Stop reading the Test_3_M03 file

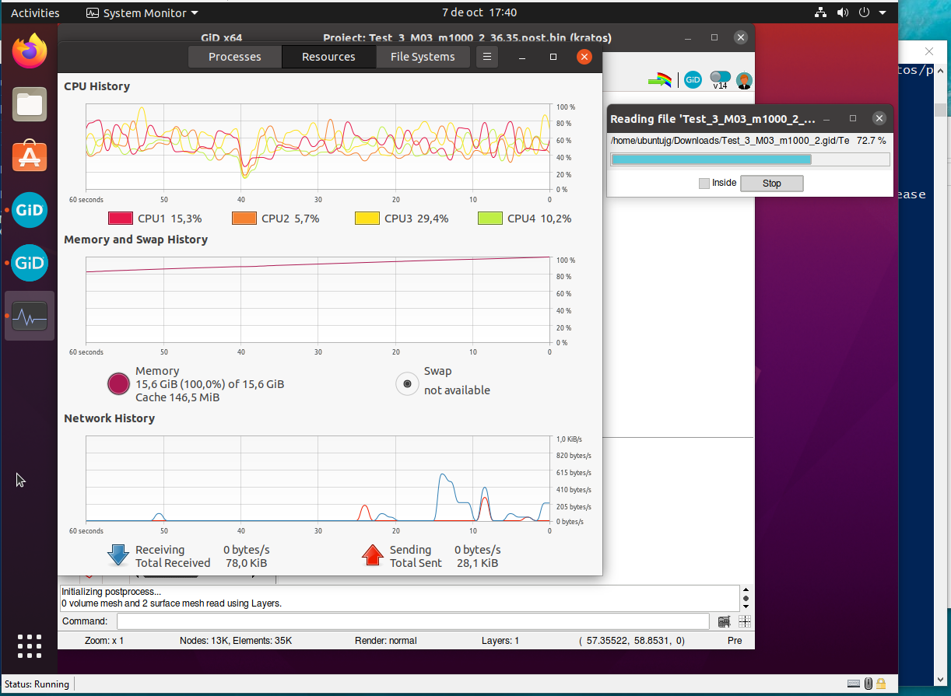[771, 183]
